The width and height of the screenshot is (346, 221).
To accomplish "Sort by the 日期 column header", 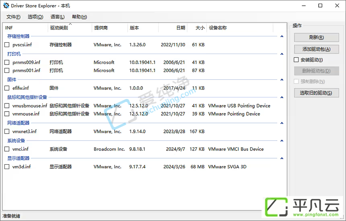I will coord(173,28).
